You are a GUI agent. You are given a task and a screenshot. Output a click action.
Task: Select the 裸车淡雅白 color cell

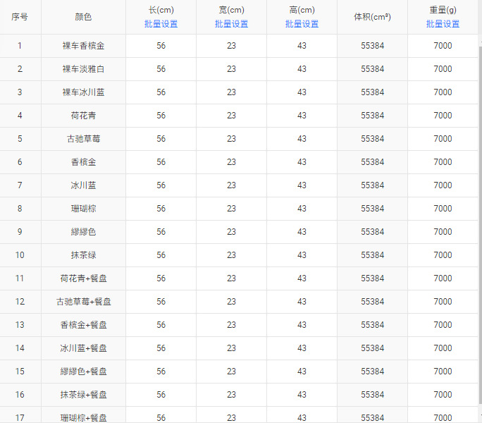pos(83,69)
